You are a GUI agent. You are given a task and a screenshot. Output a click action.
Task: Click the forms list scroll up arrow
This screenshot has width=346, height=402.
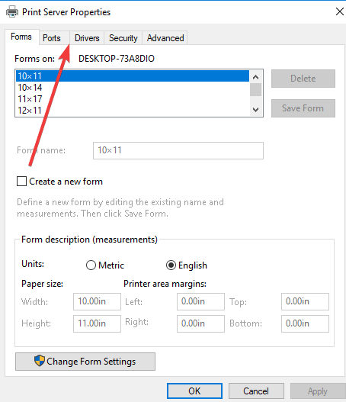coord(255,77)
